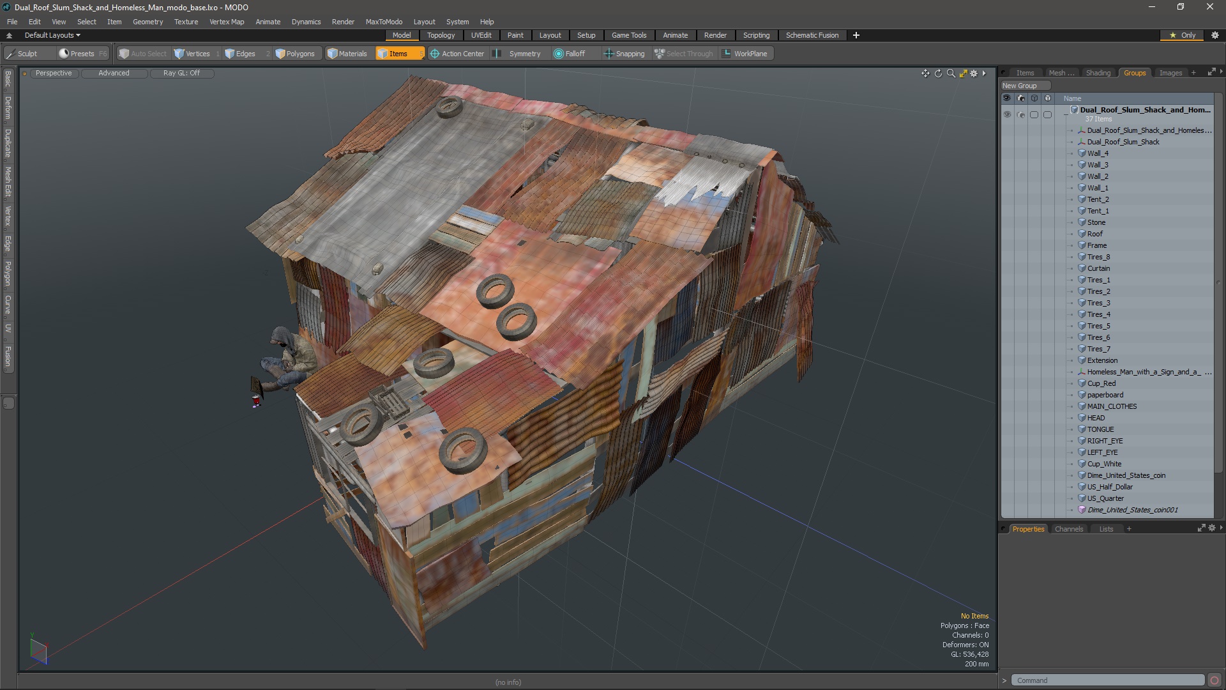Expand the Groups panel with arrows icon

pyautogui.click(x=1211, y=73)
